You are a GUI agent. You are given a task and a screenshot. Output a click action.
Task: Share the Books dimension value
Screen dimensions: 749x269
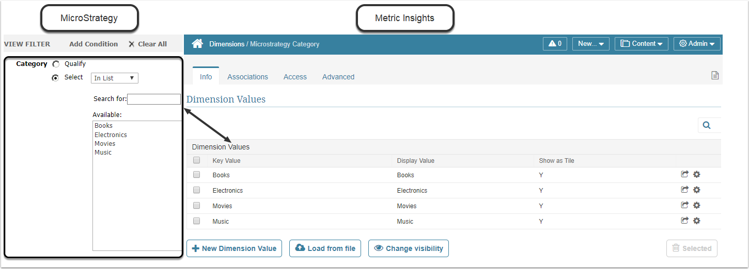click(684, 175)
